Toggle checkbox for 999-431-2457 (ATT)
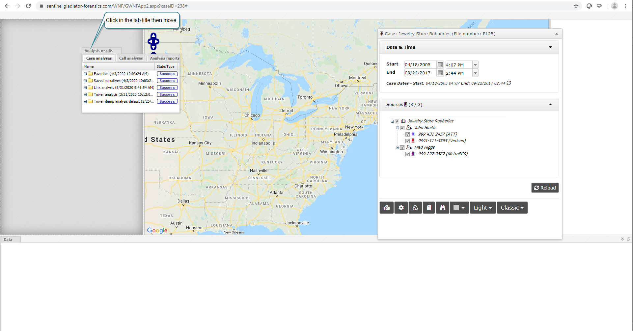This screenshot has height=331, width=633. tap(407, 134)
